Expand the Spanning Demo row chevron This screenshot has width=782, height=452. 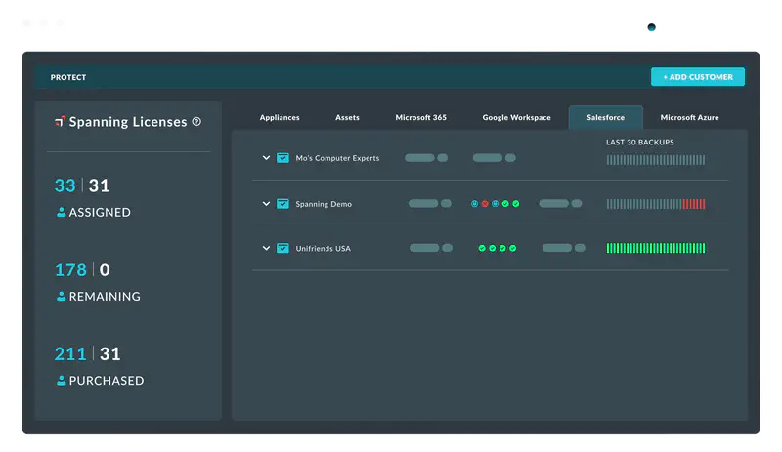[x=266, y=204]
